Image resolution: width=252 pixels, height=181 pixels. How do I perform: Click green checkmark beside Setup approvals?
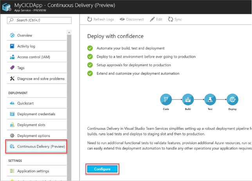coord(90,65)
